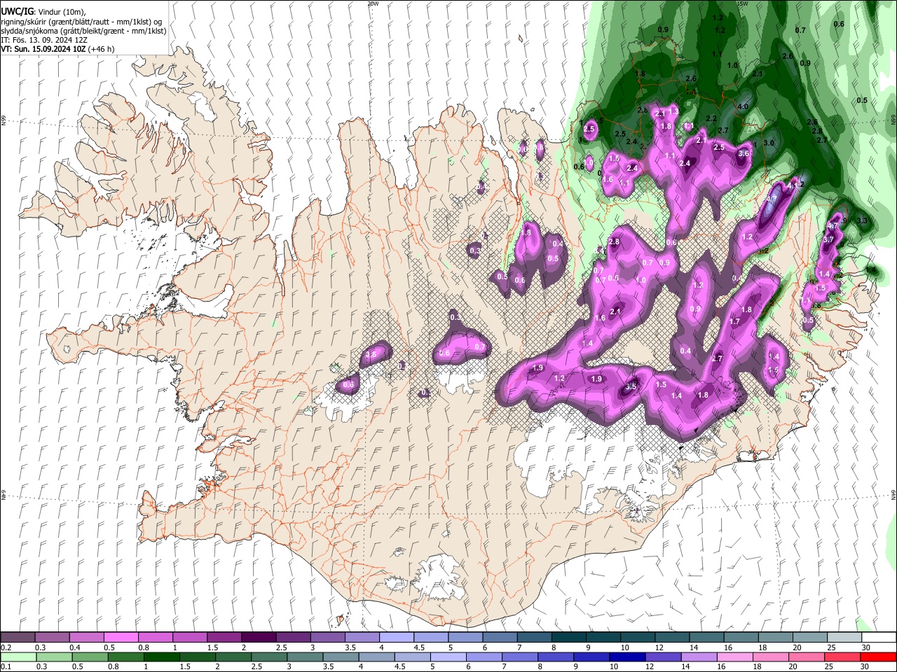Click the dusky purple 0.2 mm snow swatch
897x672 pixels.
coord(18,638)
